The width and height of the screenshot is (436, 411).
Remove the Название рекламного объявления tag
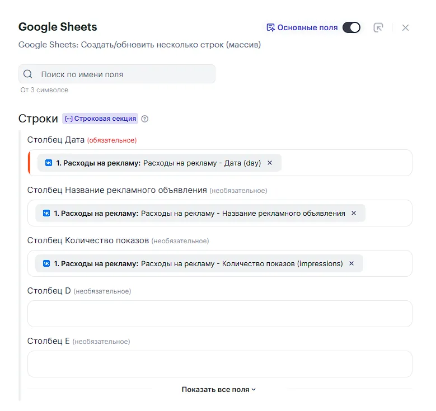(x=353, y=213)
